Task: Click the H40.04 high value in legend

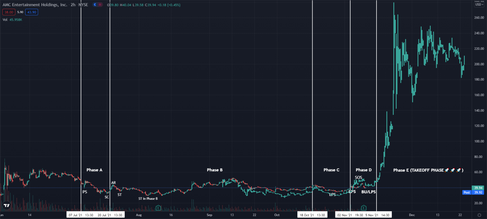Action: point(126,5)
